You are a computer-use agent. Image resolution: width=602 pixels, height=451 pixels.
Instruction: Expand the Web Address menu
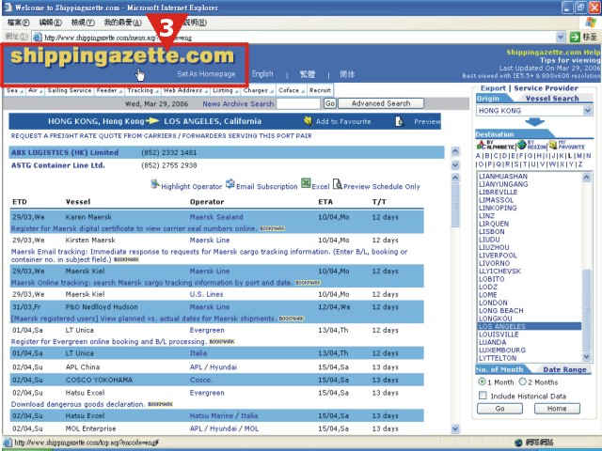click(x=185, y=90)
